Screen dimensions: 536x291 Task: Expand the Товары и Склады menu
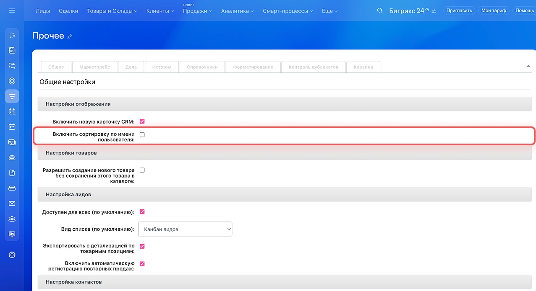tap(112, 11)
